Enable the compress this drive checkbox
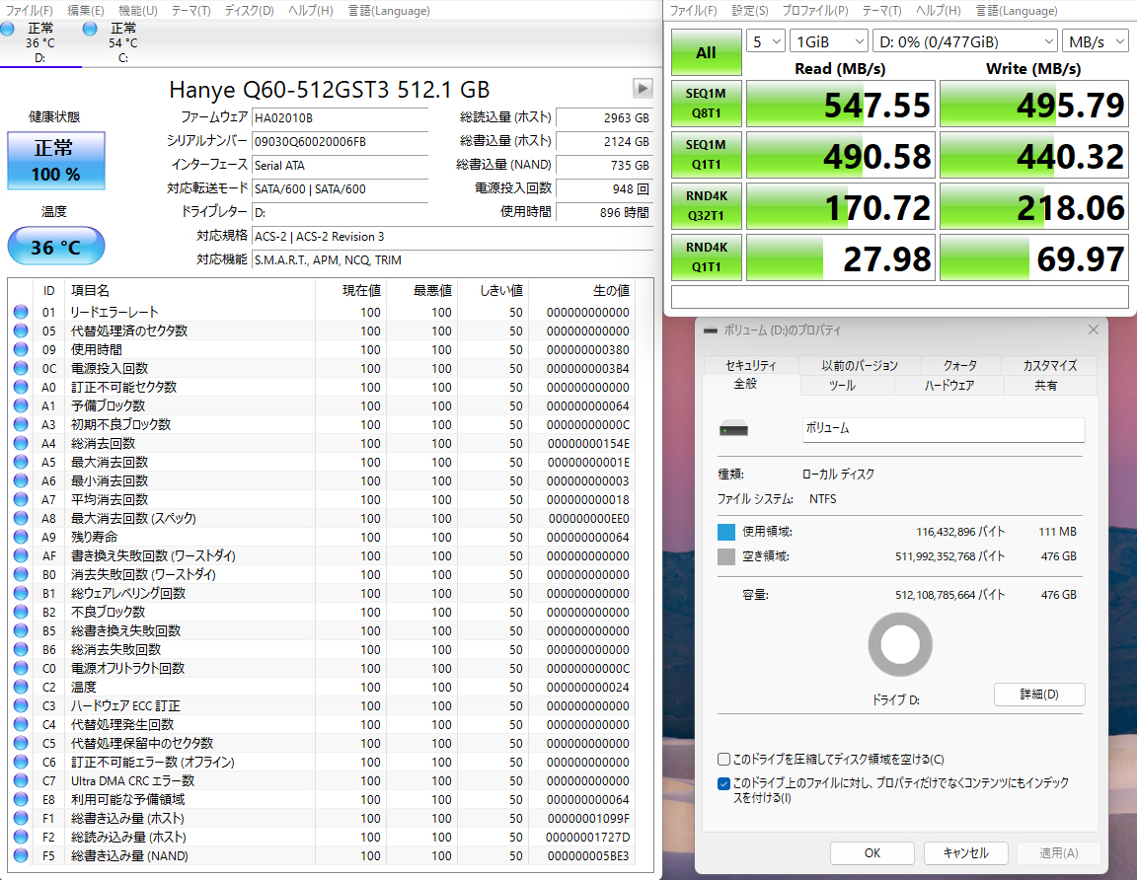The height and width of the screenshot is (880, 1137). point(724,760)
